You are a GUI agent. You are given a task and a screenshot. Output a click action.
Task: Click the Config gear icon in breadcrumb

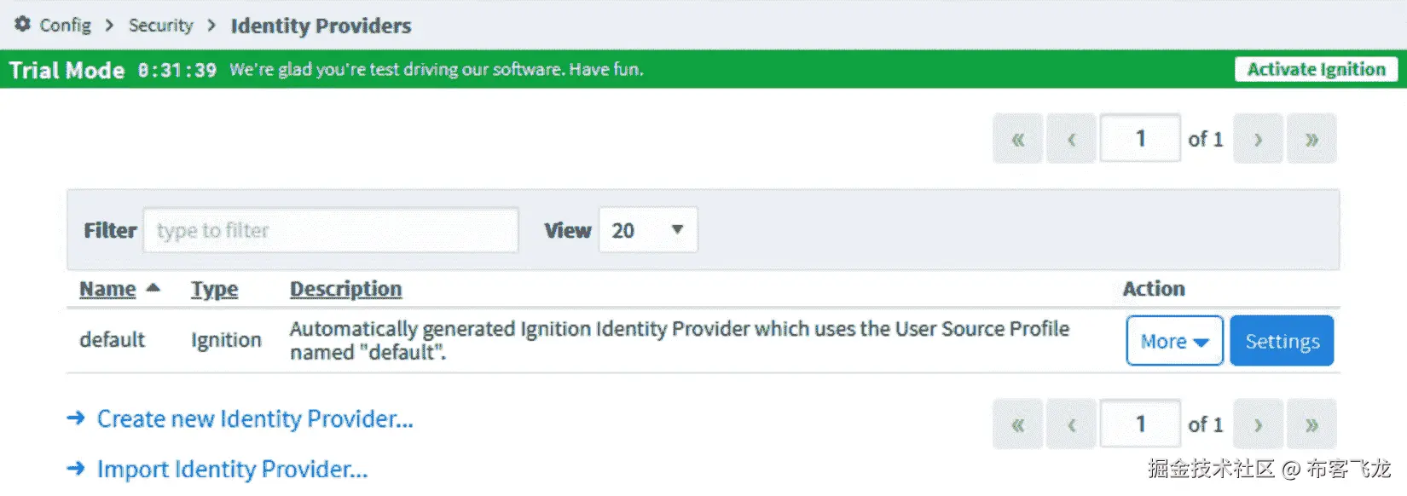[23, 25]
